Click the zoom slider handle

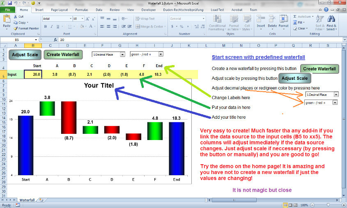[328, 205]
